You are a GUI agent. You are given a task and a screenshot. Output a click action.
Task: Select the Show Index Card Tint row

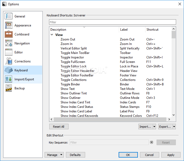(110, 102)
